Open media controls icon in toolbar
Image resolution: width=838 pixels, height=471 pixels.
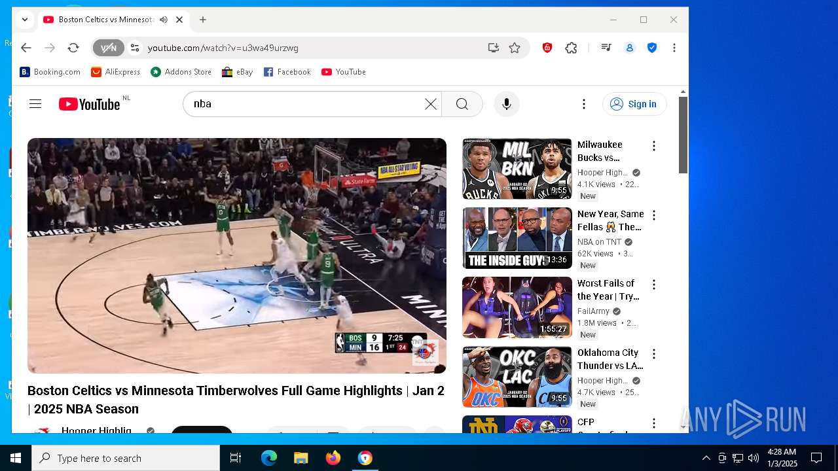(x=606, y=48)
